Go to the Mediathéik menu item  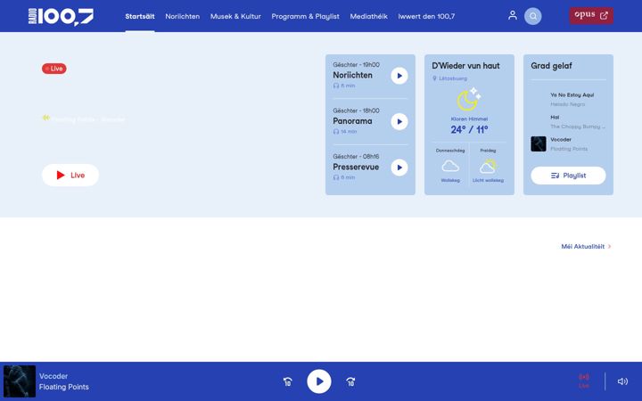pyautogui.click(x=368, y=16)
